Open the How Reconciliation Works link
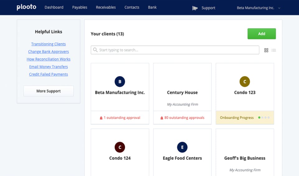299x176 pixels. 49,59
